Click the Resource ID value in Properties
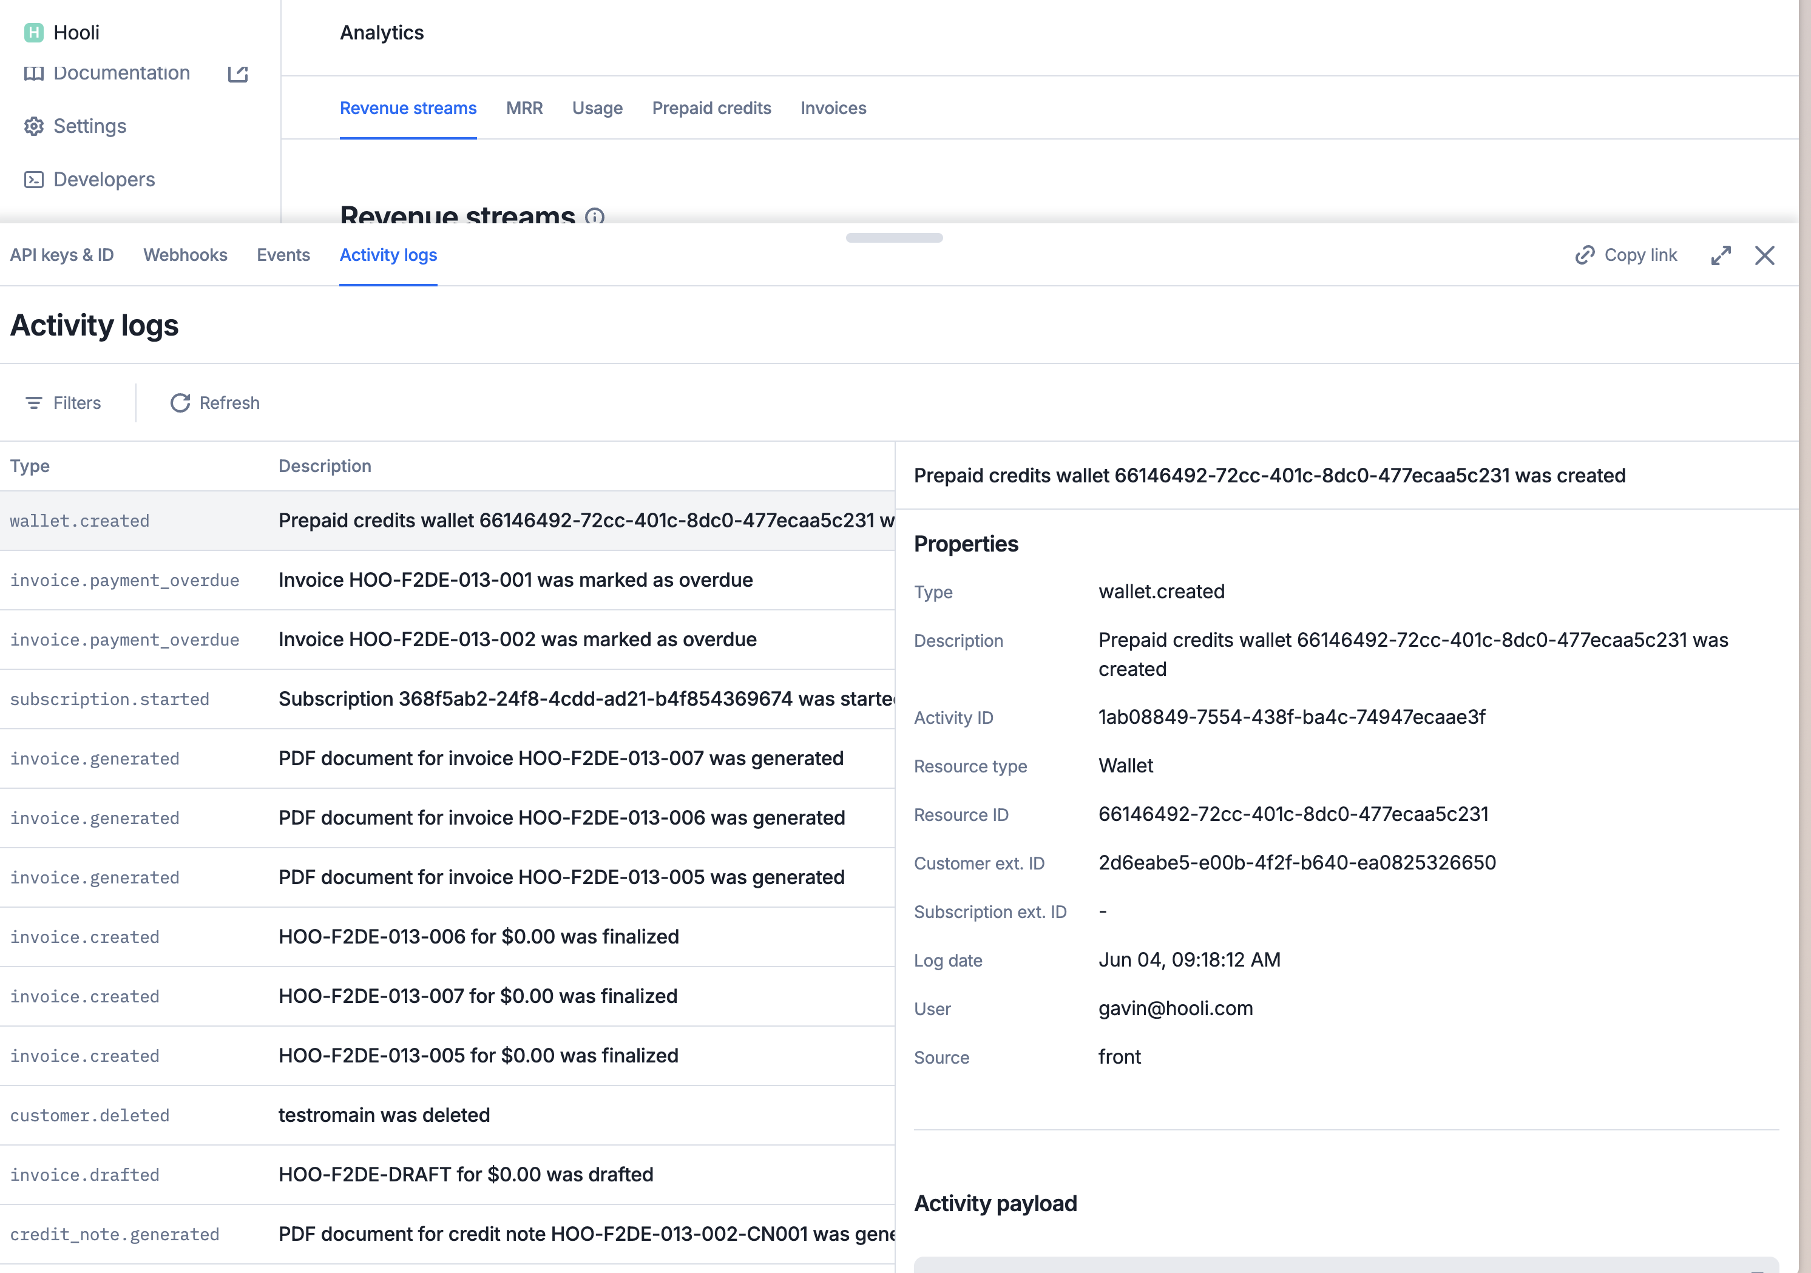Image resolution: width=1811 pixels, height=1273 pixels. tap(1293, 814)
